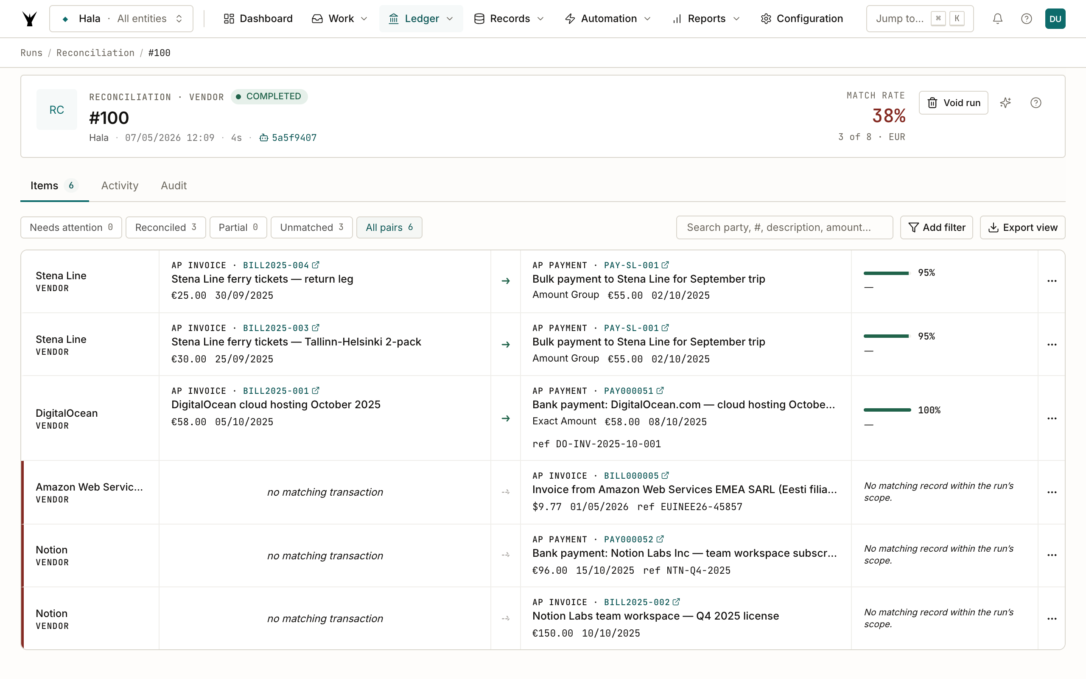
Task: Click the match arrow in BILL2025-003 row
Action: pos(506,345)
